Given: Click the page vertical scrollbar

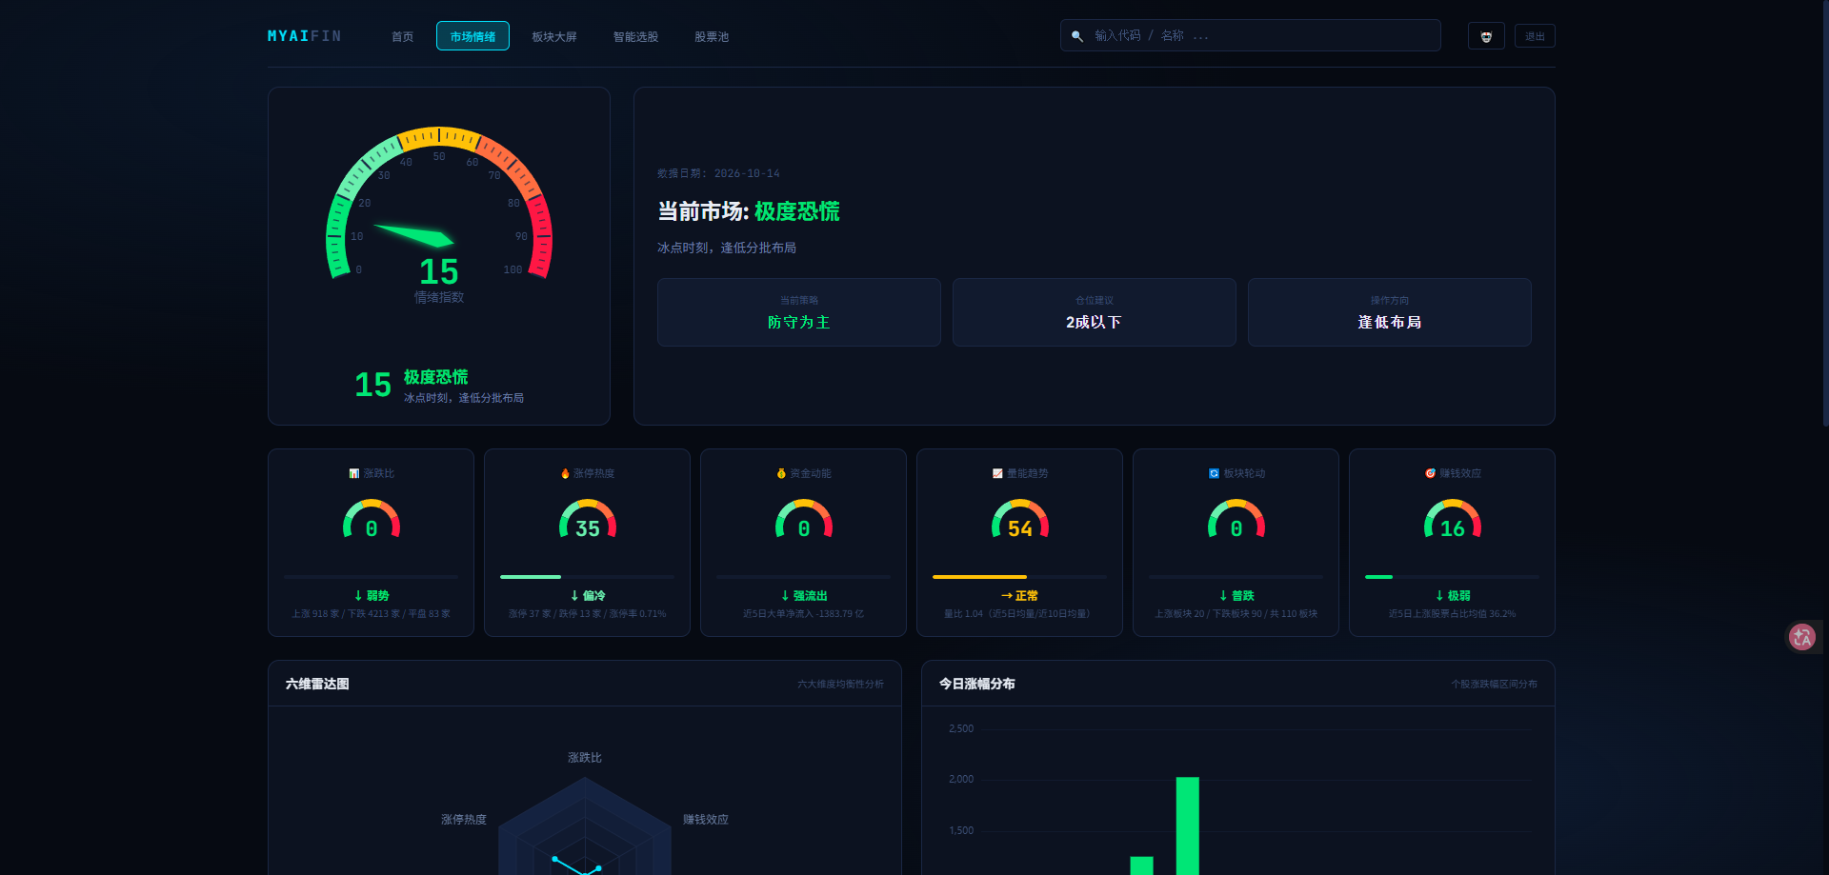Looking at the screenshot, I should 1824,214.
